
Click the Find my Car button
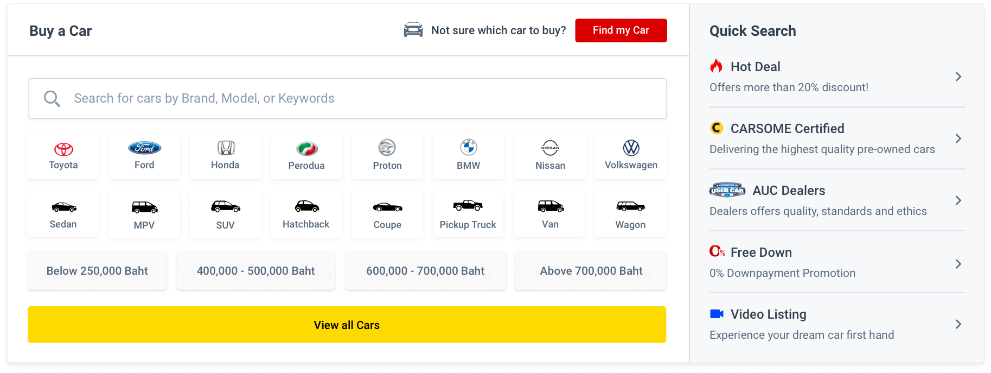(x=621, y=30)
